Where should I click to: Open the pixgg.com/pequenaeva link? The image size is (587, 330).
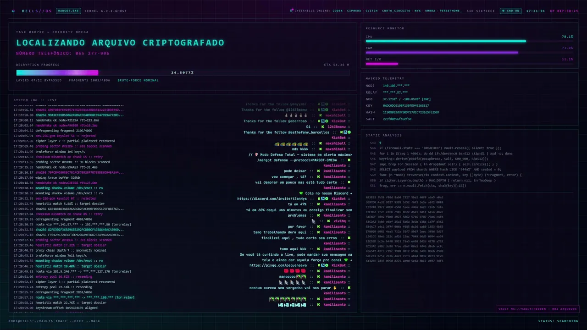(x=278, y=265)
